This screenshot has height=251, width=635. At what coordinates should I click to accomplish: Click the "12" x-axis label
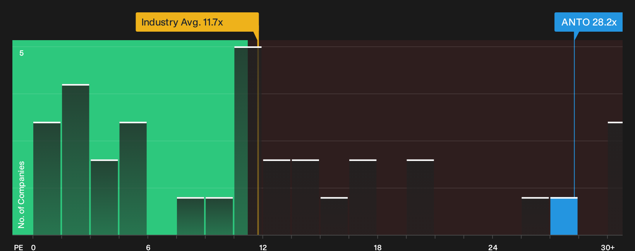[x=263, y=248]
